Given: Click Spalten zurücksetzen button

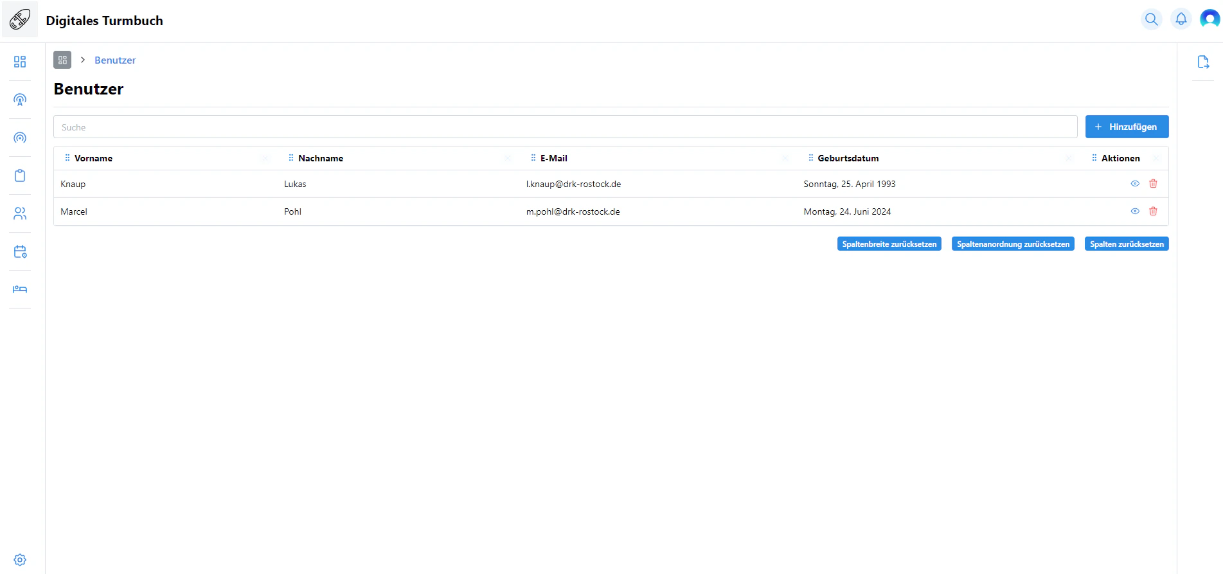Looking at the screenshot, I should pos(1127,244).
